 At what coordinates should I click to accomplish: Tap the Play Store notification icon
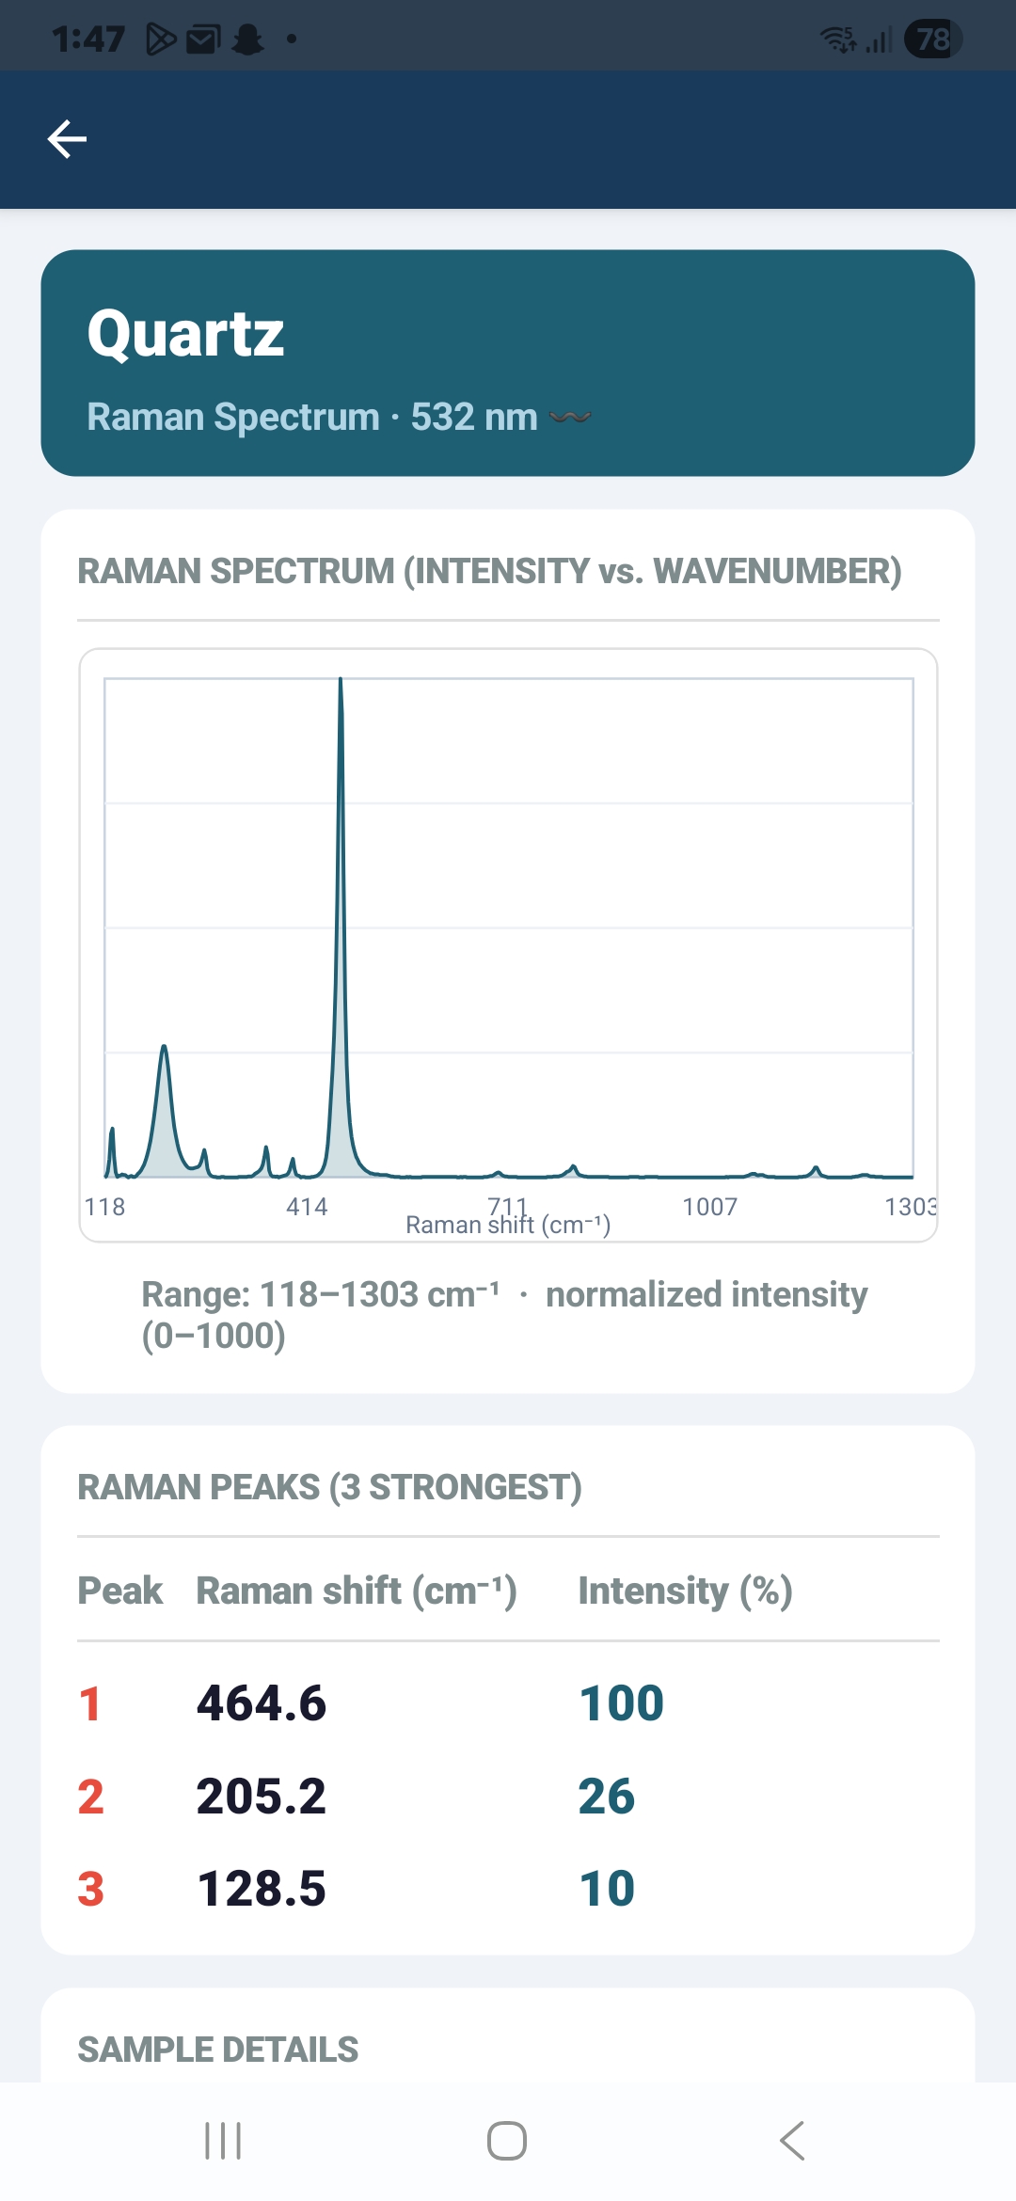(x=161, y=39)
